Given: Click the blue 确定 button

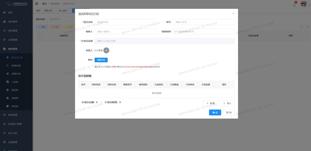Looking at the screenshot, I should pyautogui.click(x=215, y=112).
